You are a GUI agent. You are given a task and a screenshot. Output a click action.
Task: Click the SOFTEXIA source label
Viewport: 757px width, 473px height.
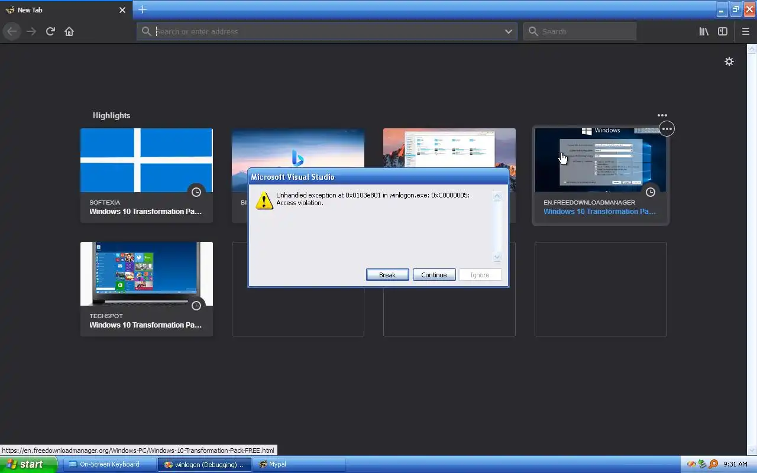(105, 202)
